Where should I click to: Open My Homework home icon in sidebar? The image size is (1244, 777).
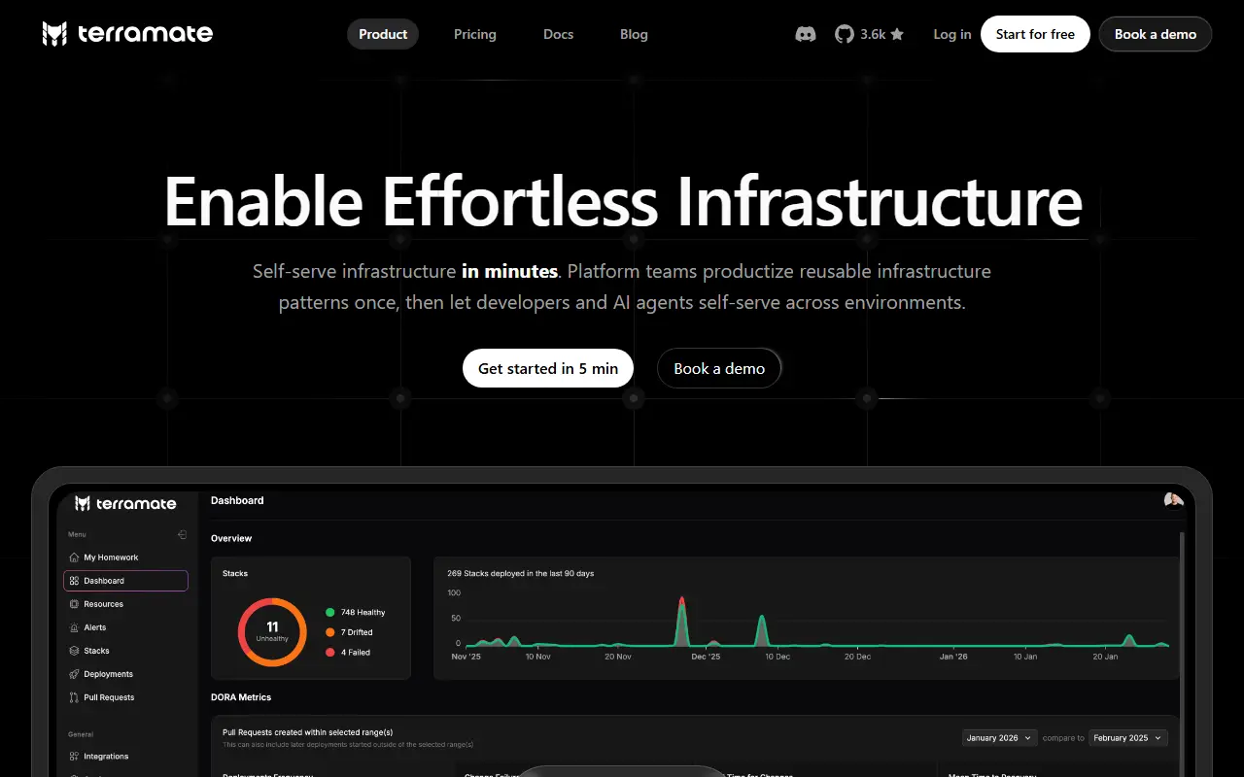pyautogui.click(x=74, y=557)
